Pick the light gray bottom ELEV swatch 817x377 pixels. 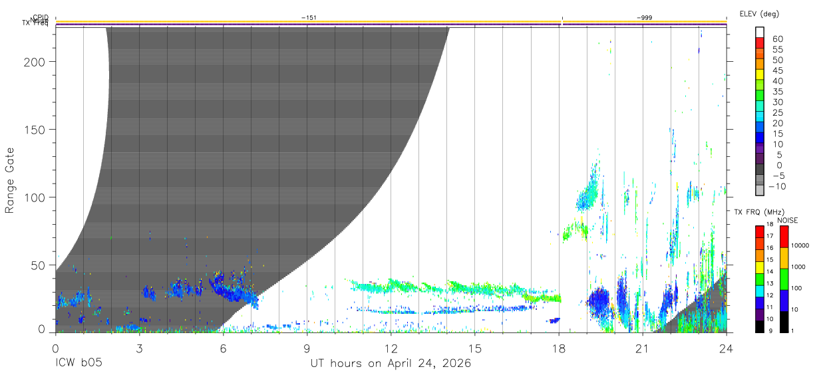[x=760, y=190]
